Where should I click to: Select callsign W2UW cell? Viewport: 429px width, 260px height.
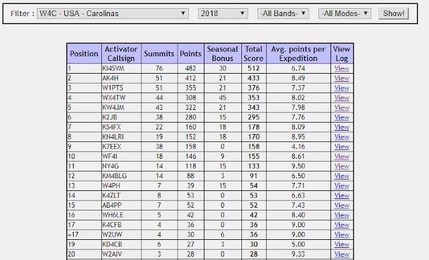[x=121, y=235]
